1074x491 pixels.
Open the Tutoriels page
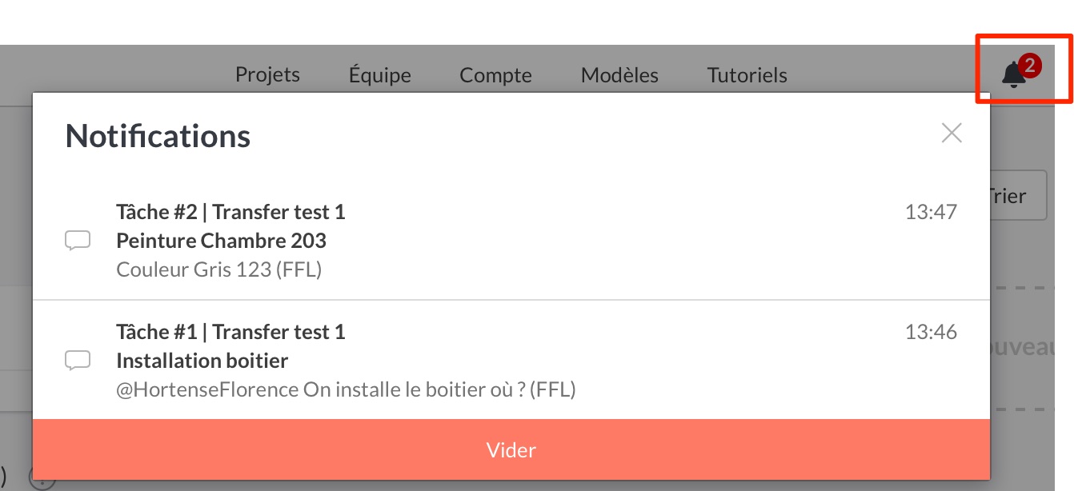pyautogui.click(x=747, y=75)
